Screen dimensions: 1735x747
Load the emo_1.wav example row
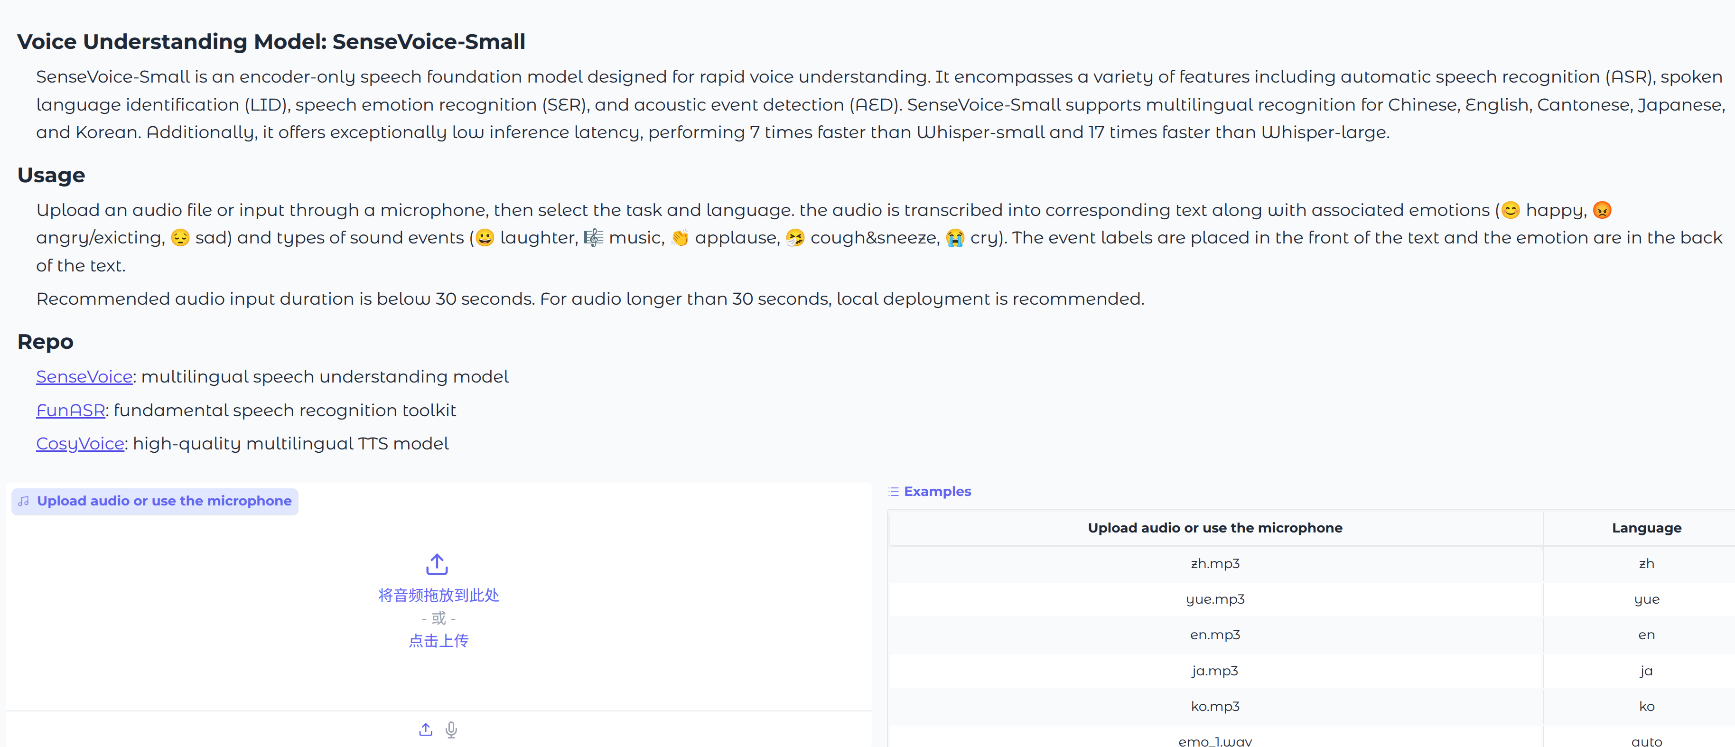[x=1311, y=737]
